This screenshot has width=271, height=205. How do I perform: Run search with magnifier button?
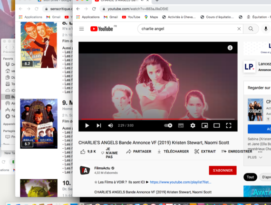(251, 29)
